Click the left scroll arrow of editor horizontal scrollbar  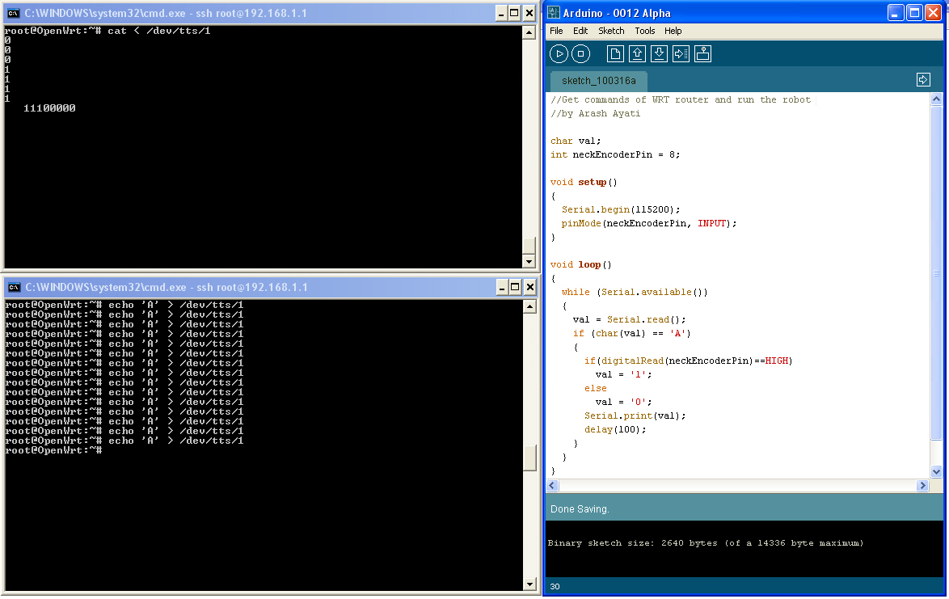[552, 485]
